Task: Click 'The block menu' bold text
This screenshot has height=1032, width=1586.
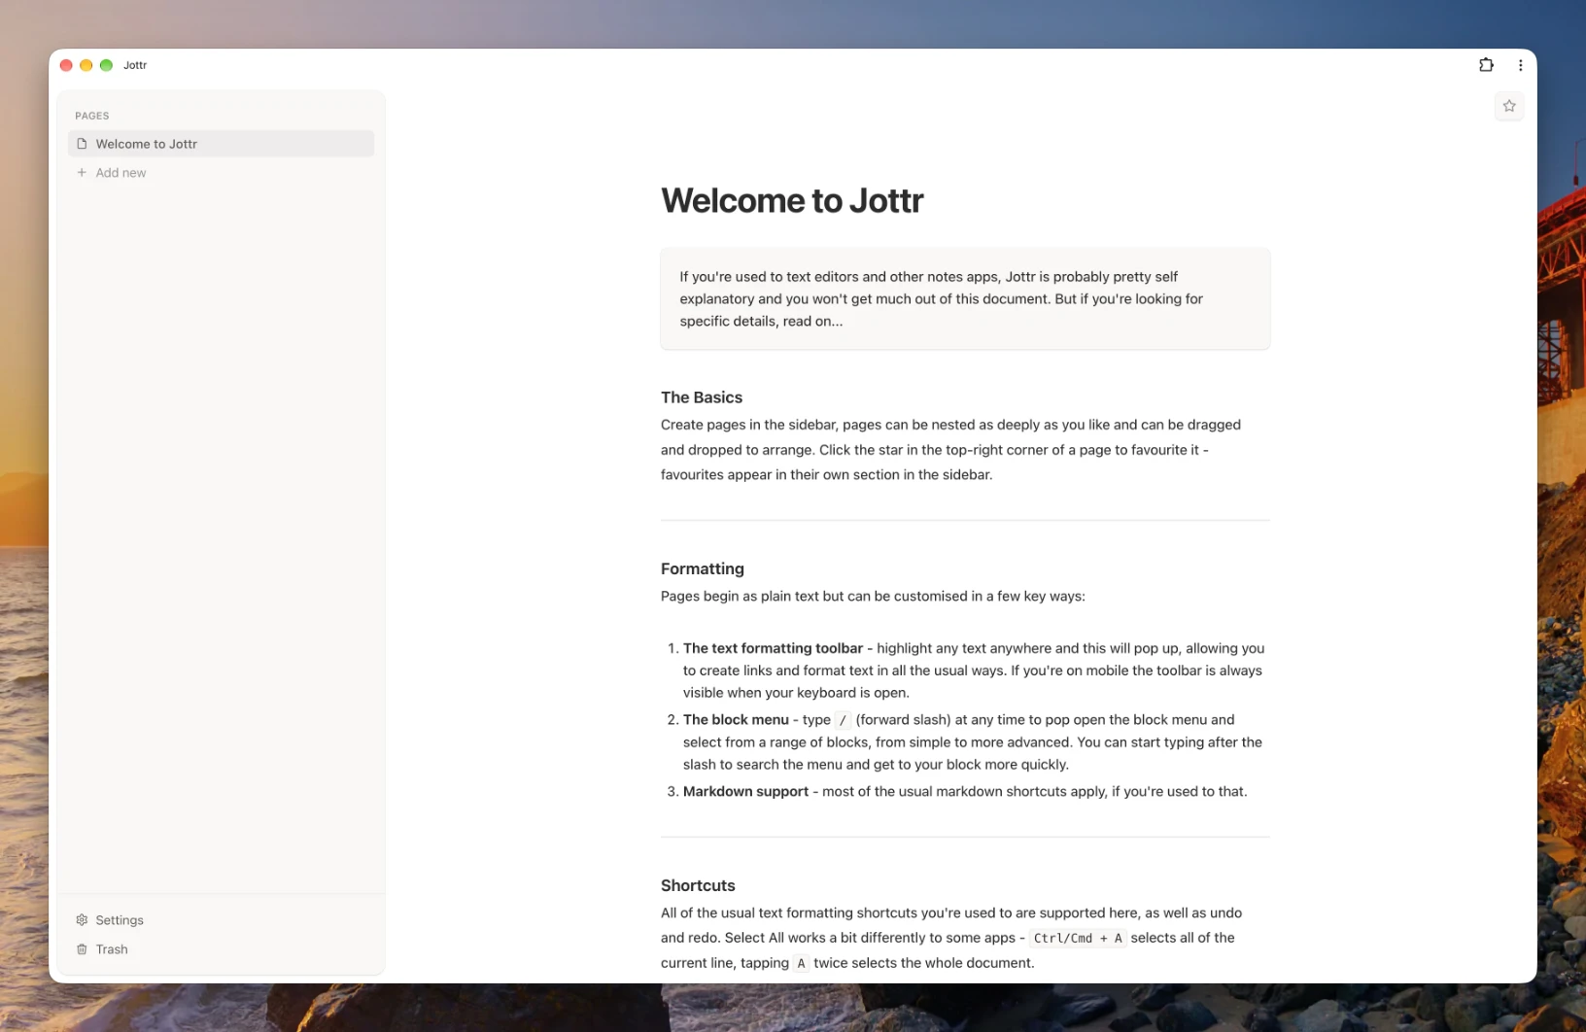Action: click(736, 720)
